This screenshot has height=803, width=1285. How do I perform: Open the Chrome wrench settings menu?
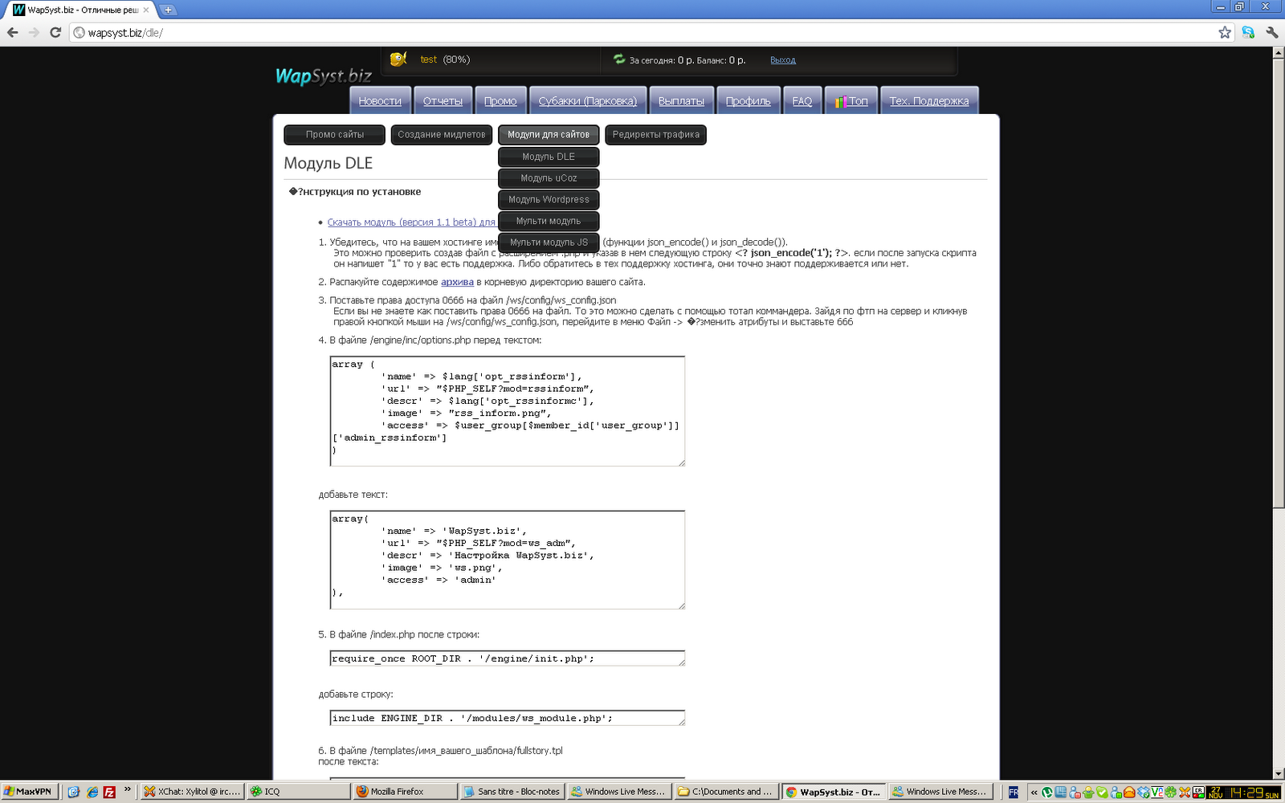pyautogui.click(x=1271, y=32)
